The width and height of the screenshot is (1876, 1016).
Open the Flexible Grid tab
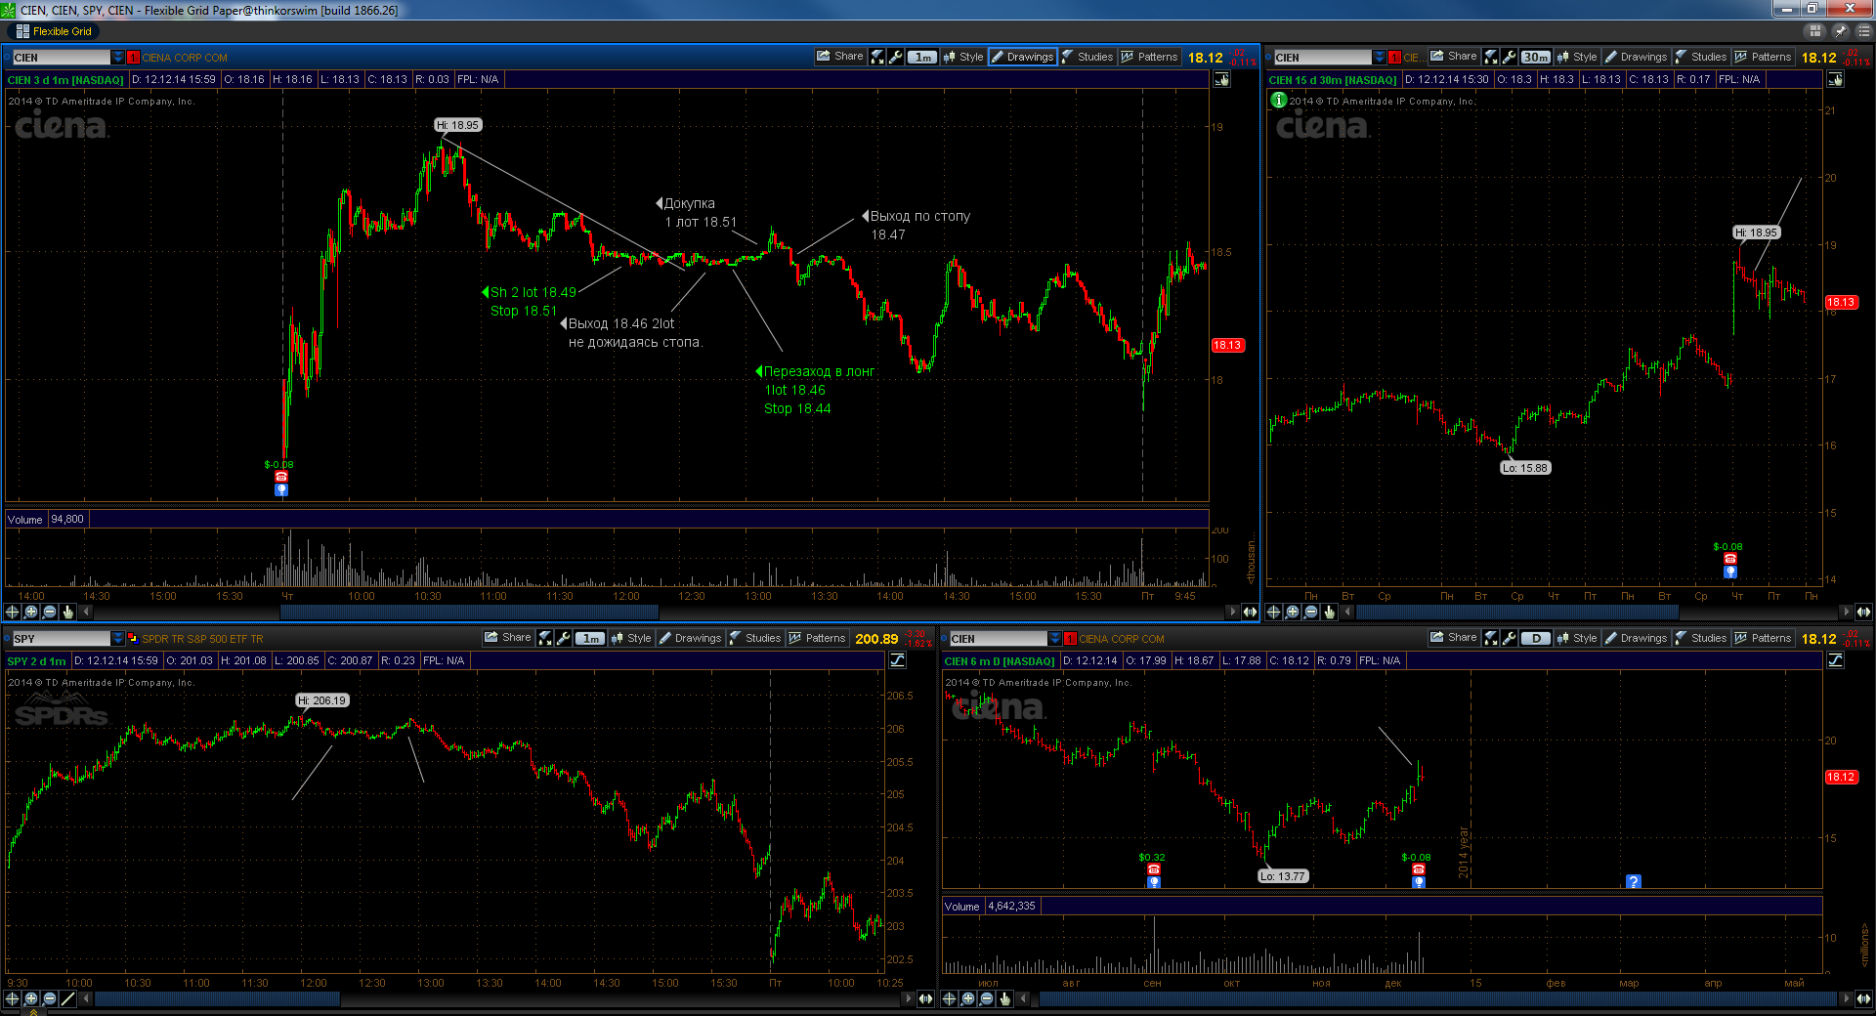(55, 31)
